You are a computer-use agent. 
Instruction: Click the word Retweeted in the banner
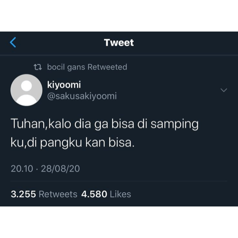[x=107, y=67]
